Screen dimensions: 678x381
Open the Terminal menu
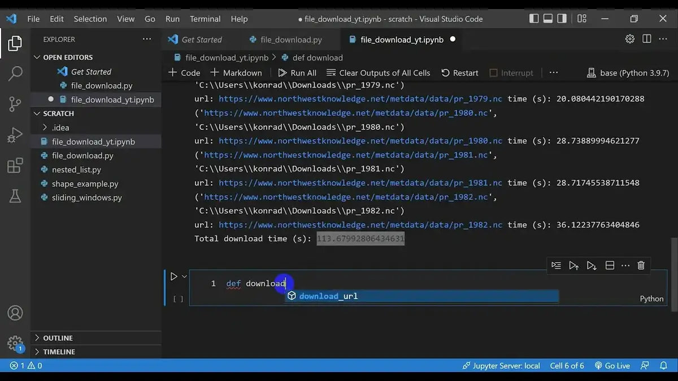(205, 19)
